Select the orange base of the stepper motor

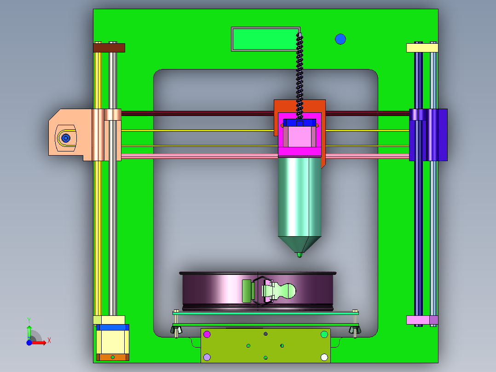(113, 357)
